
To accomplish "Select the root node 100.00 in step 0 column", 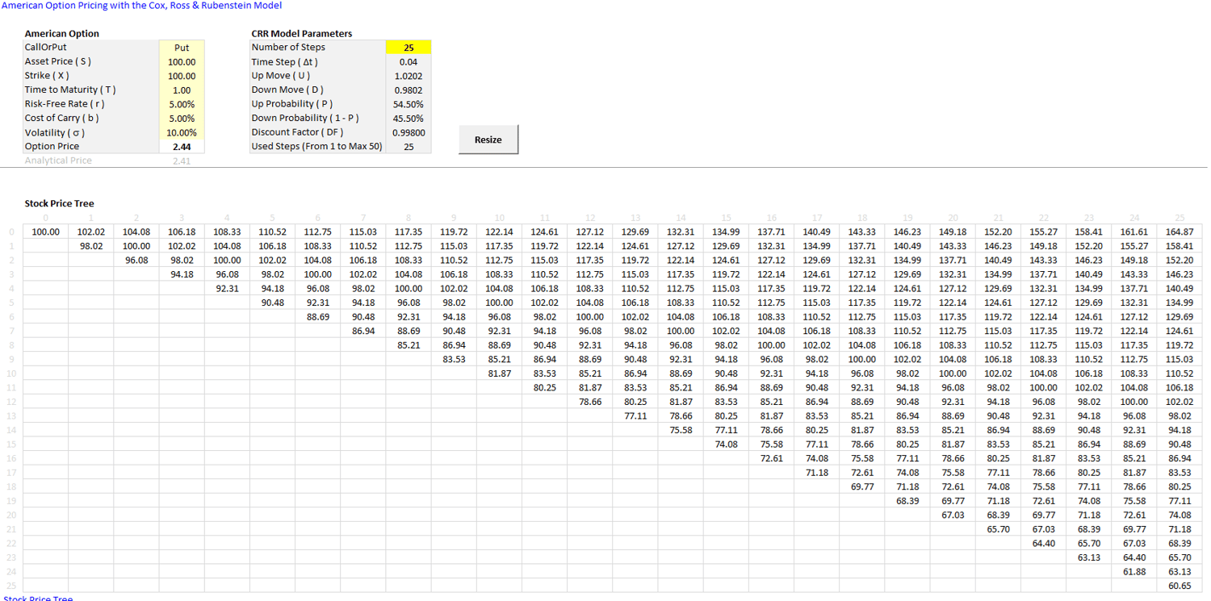I will (x=45, y=232).
